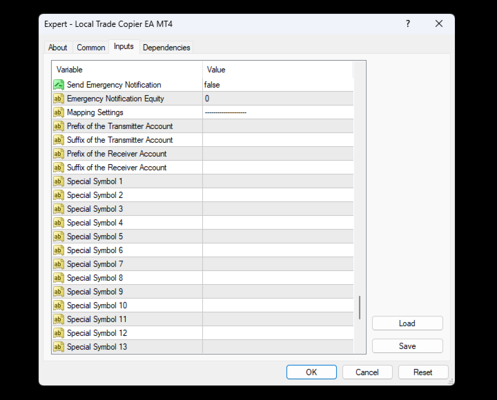
Task: Click the Cancel button
Action: point(367,372)
